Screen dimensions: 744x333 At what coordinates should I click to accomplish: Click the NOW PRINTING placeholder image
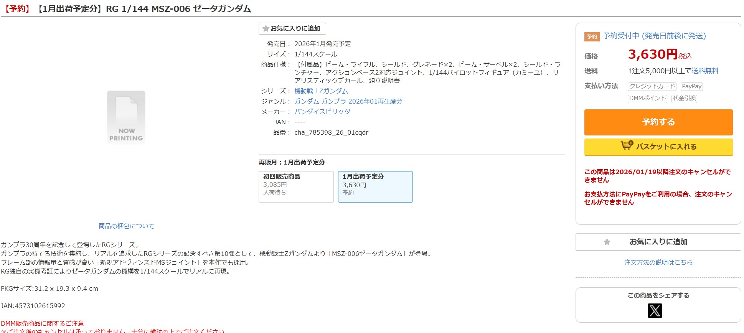pyautogui.click(x=126, y=117)
